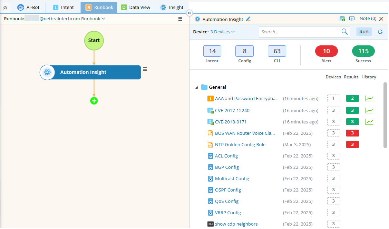Open the 3 Devices dropdown
Viewport: 389px width, 229px height.
coord(222,32)
